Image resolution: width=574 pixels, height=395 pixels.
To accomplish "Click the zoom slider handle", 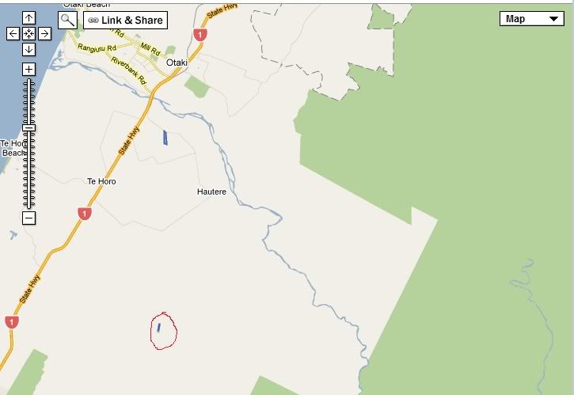I will tap(29, 127).
